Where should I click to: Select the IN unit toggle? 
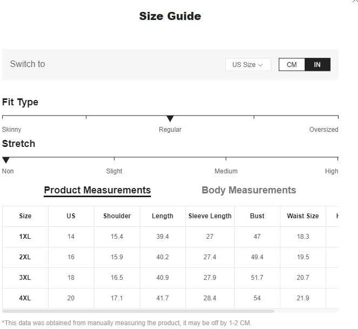[318, 64]
